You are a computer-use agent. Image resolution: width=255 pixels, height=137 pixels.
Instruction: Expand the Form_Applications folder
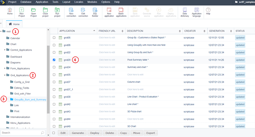(5, 68)
